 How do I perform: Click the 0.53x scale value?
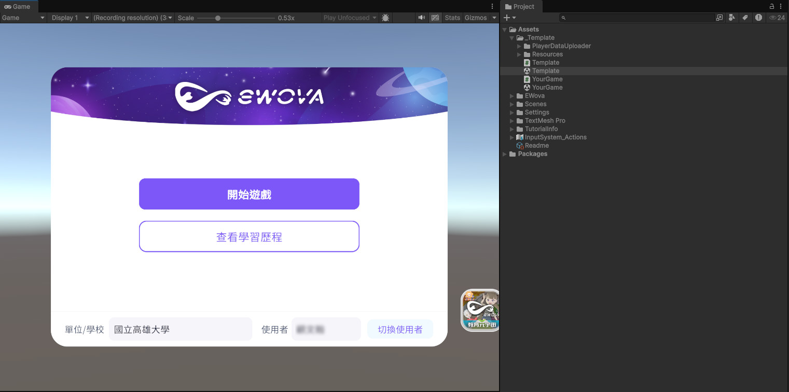tap(286, 18)
